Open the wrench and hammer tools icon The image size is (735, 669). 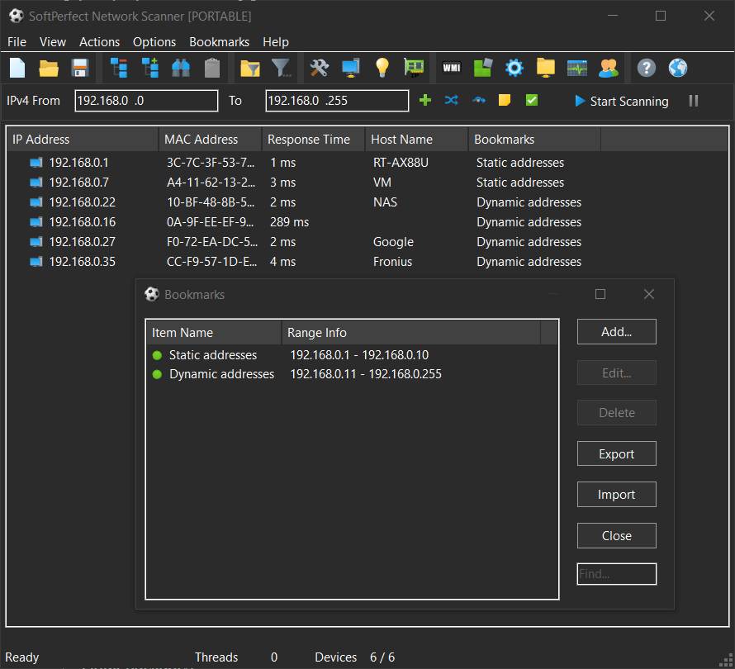320,68
